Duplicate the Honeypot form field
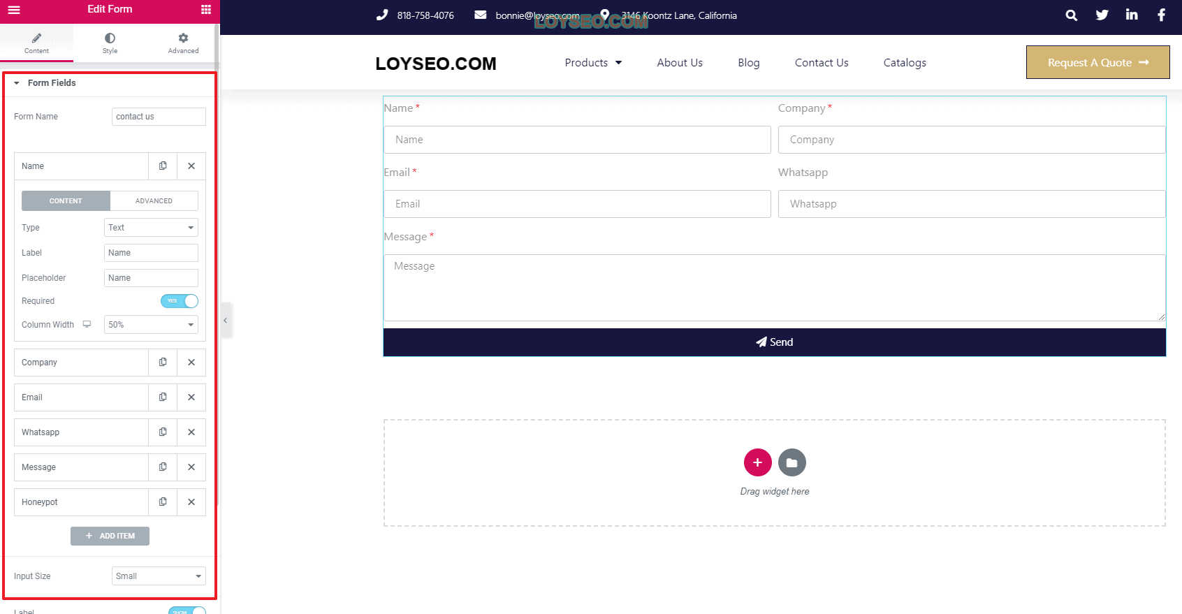1182x614 pixels. [163, 502]
